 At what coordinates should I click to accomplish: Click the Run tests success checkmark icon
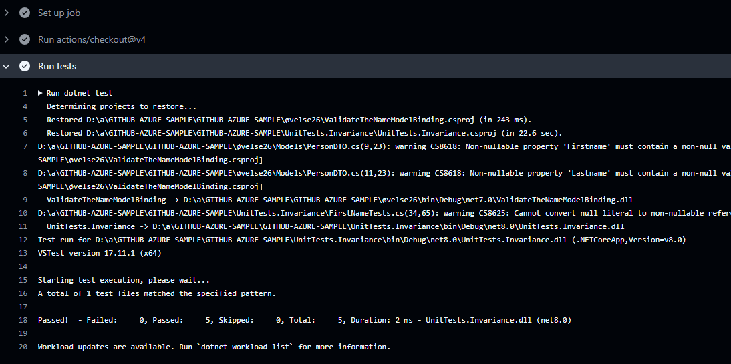pyautogui.click(x=25, y=66)
